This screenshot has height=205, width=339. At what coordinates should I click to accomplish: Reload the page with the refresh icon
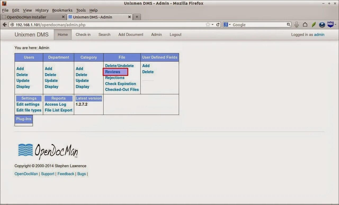(x=218, y=25)
